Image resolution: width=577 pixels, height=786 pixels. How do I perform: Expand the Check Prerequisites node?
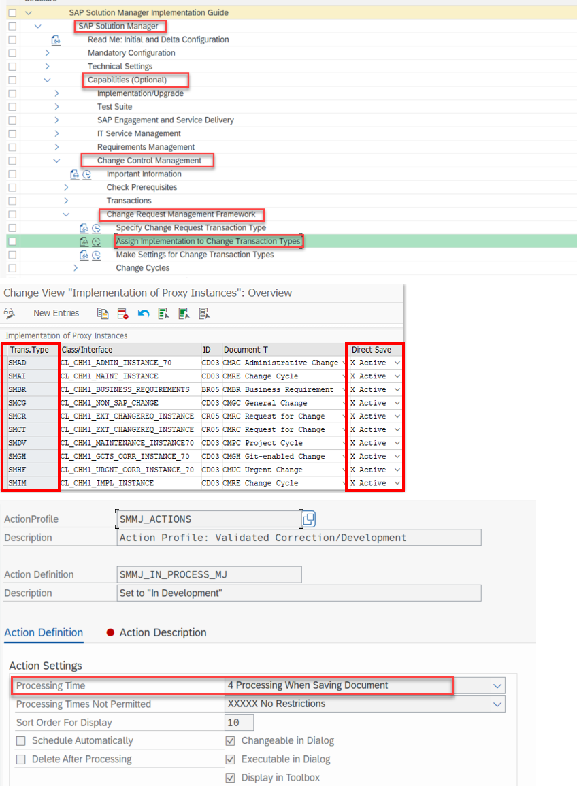coord(66,187)
